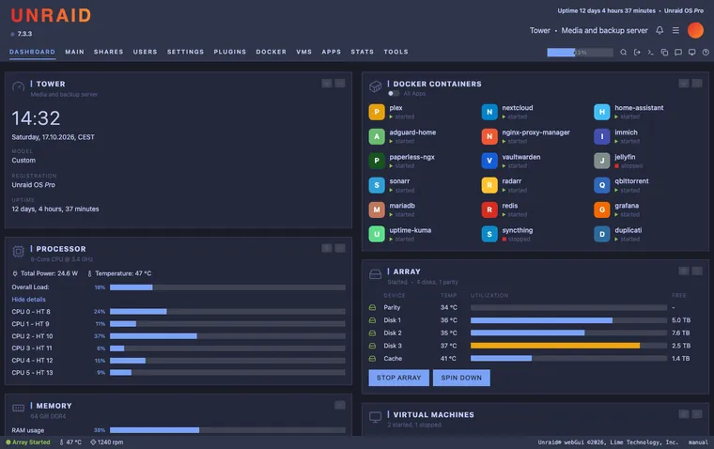Image resolution: width=714 pixels, height=449 pixels.
Task: Open the grafana container icon
Action: [602, 209]
